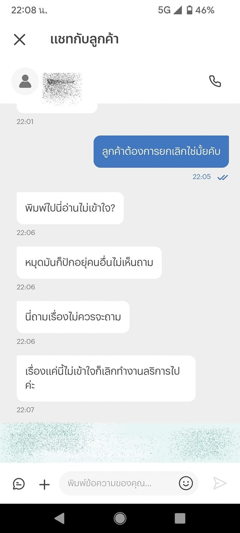Open the emoji smiley picker

(185, 483)
